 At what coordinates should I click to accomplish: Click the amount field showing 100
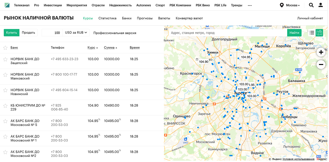tap(52, 33)
